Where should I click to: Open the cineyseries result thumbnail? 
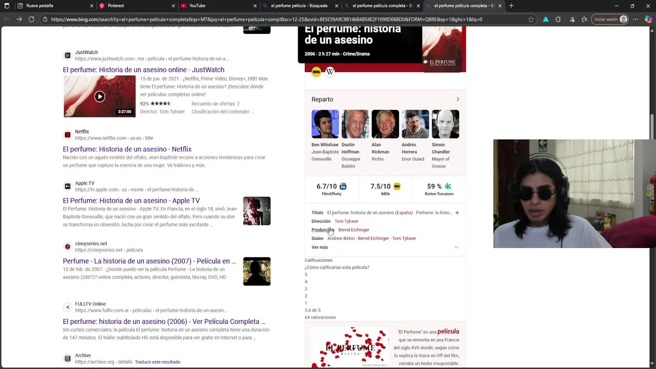tap(257, 272)
